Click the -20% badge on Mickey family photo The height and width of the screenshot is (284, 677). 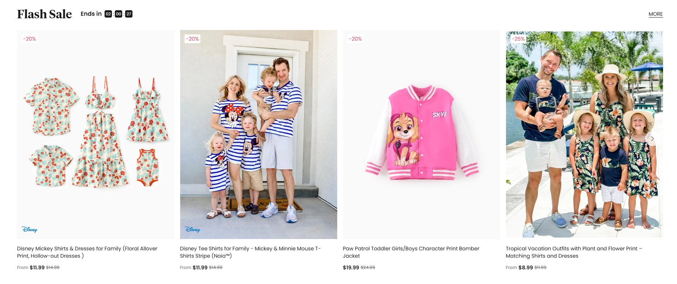(192, 39)
